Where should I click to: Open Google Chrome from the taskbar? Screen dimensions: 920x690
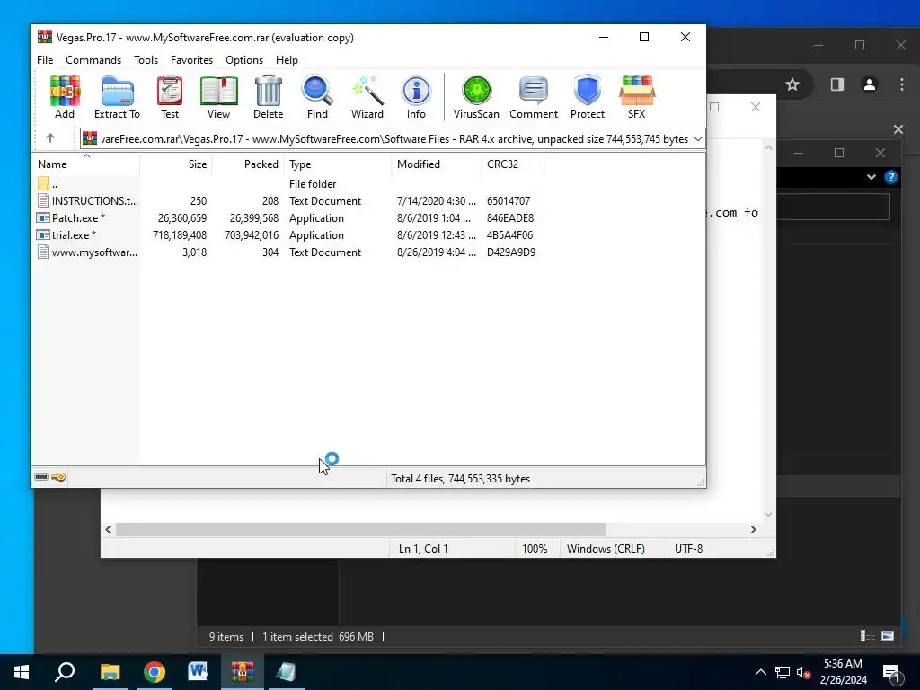tap(155, 672)
